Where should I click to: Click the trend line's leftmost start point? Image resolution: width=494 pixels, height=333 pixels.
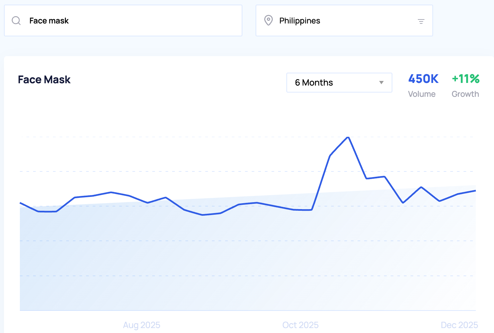21,203
